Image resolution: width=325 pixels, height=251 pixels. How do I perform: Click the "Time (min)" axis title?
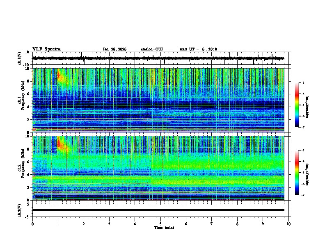point(164,228)
